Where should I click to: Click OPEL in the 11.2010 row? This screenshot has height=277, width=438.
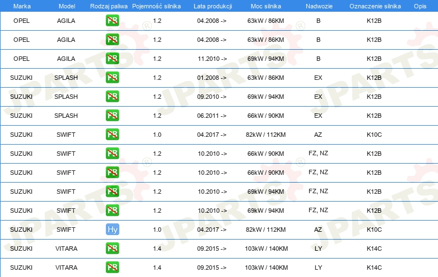[x=21, y=59]
